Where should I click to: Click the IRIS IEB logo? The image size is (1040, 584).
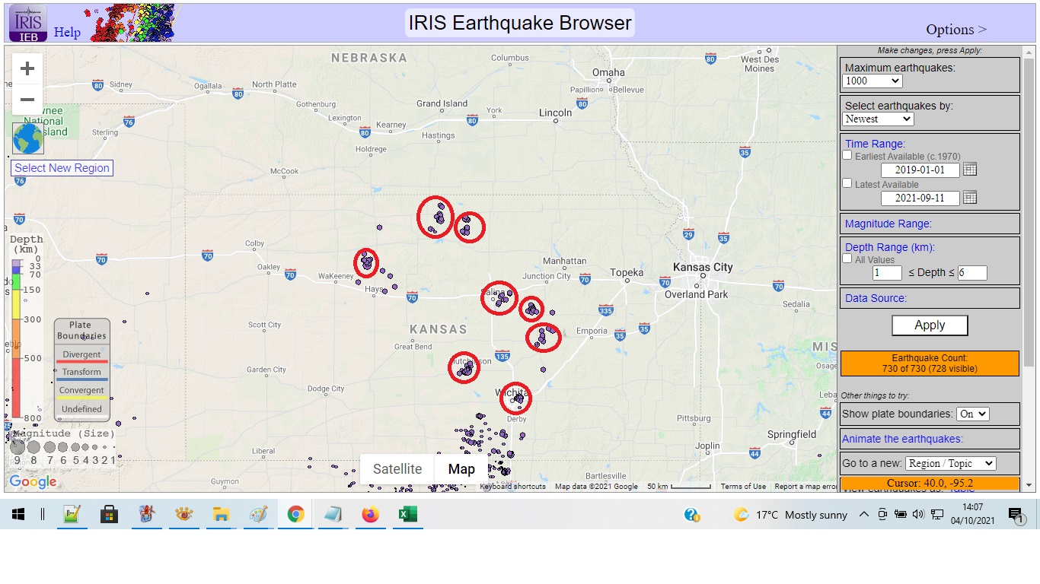click(x=27, y=23)
